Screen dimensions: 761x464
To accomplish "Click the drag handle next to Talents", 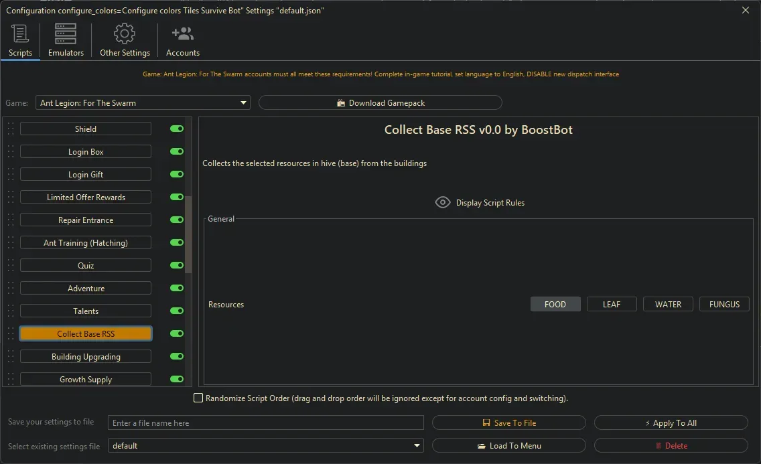I will (11, 311).
